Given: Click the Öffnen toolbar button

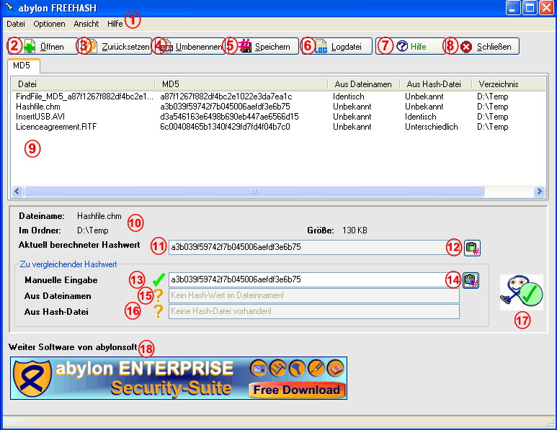Looking at the screenshot, I should (x=43, y=47).
